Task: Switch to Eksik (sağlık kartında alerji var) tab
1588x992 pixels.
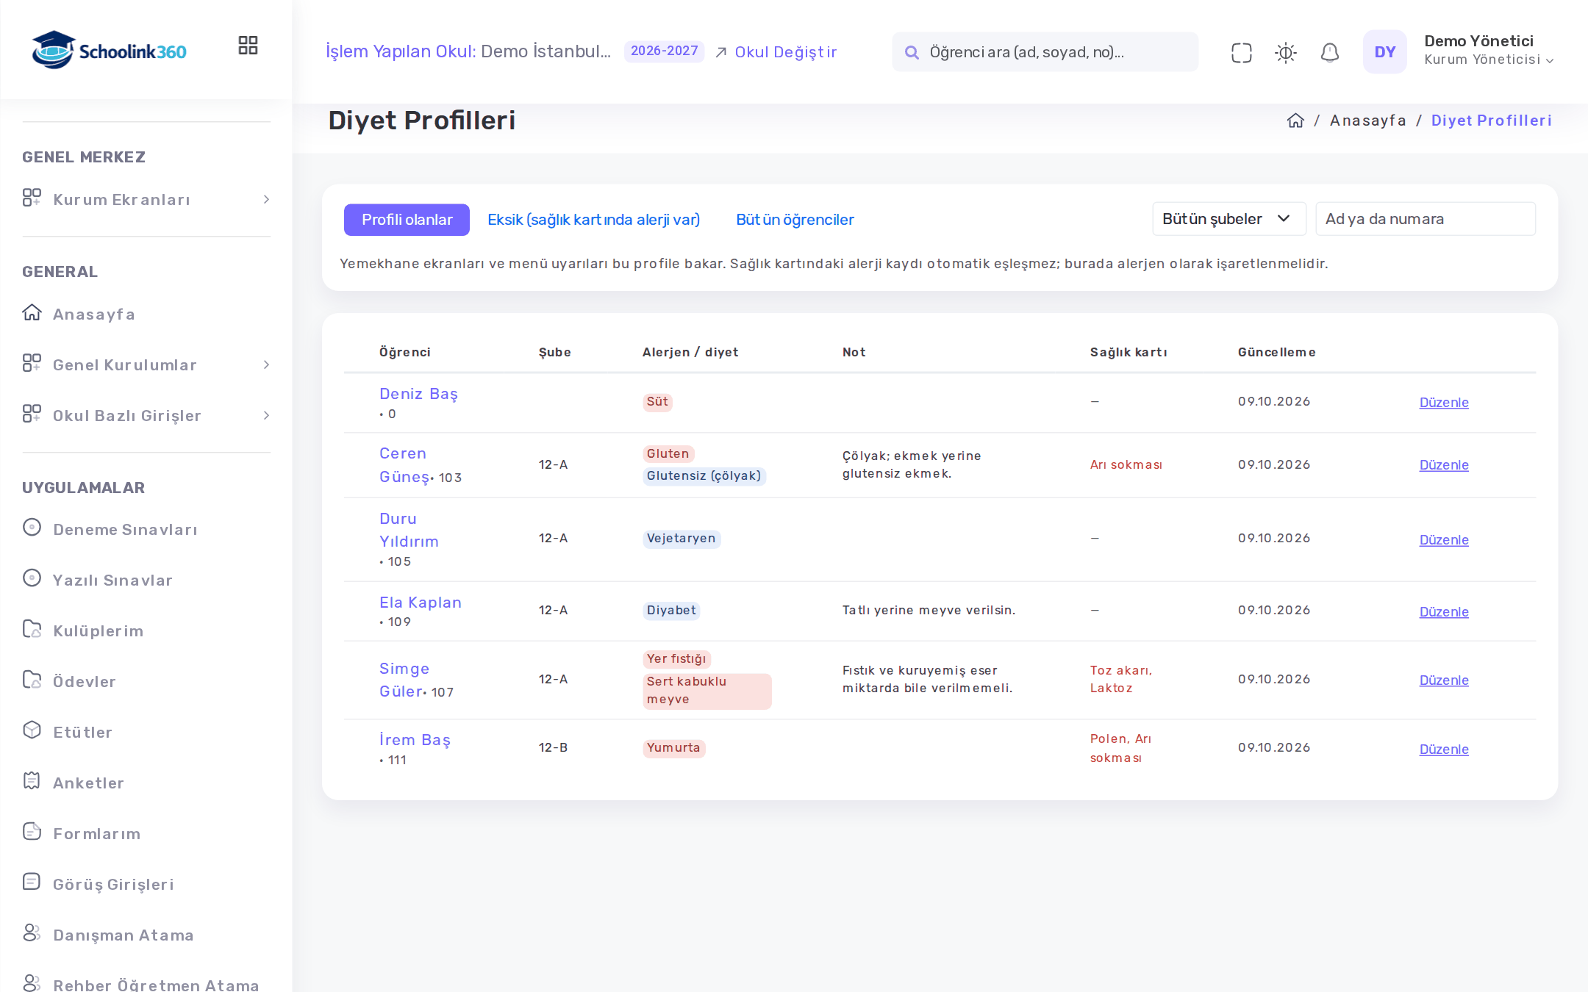Action: (593, 220)
